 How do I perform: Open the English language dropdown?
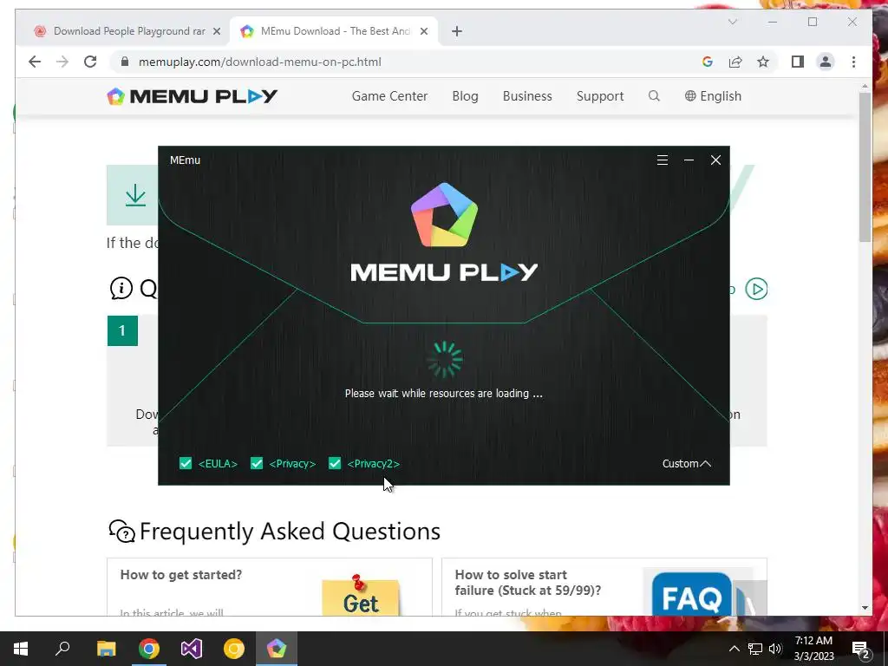(x=713, y=96)
